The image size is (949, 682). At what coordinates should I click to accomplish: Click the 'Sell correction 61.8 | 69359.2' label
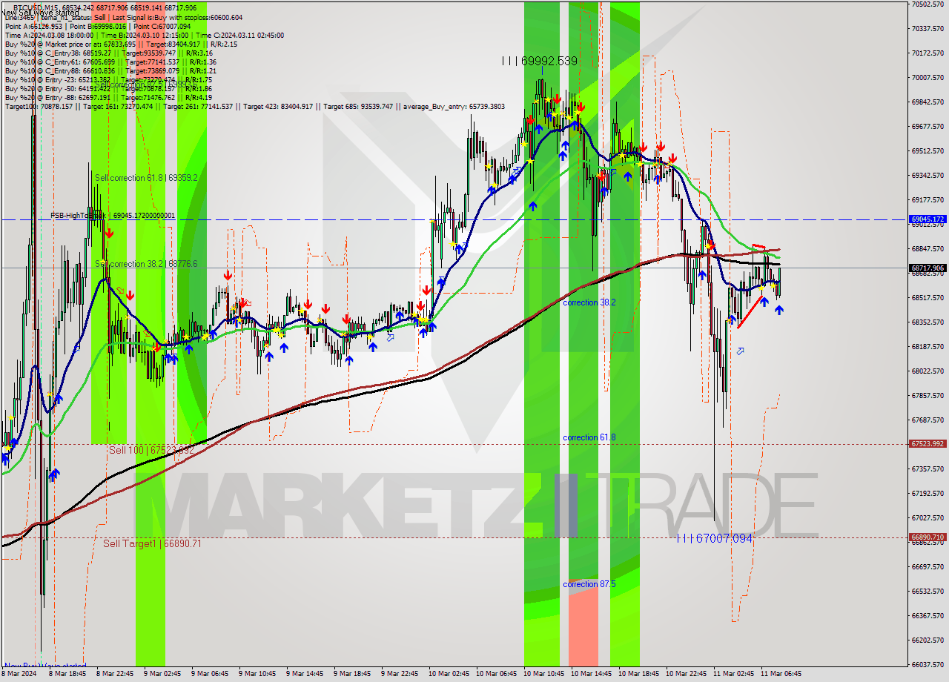pyautogui.click(x=146, y=178)
